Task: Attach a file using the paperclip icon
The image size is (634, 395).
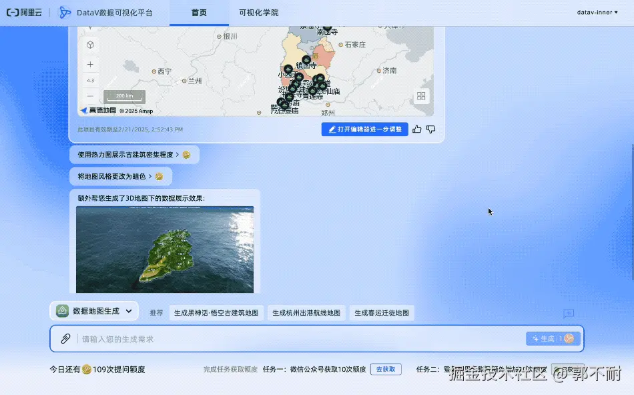Action: click(65, 338)
